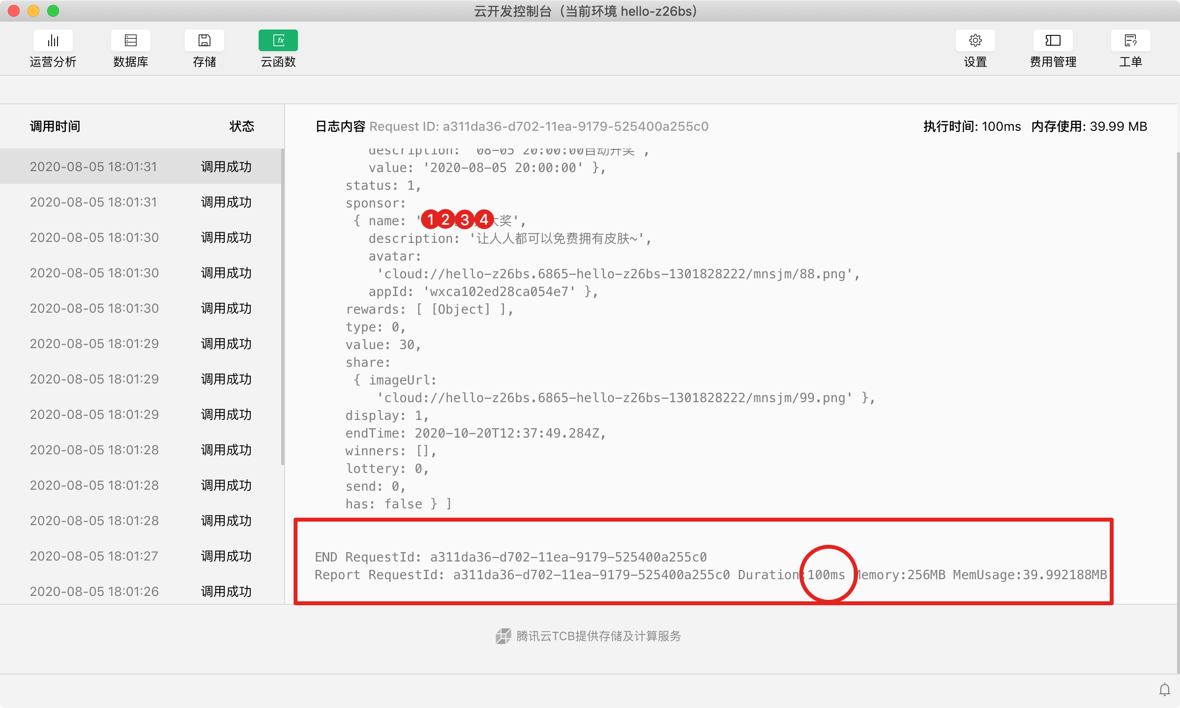
Task: Open the 设置 settings gear icon
Action: tap(975, 41)
